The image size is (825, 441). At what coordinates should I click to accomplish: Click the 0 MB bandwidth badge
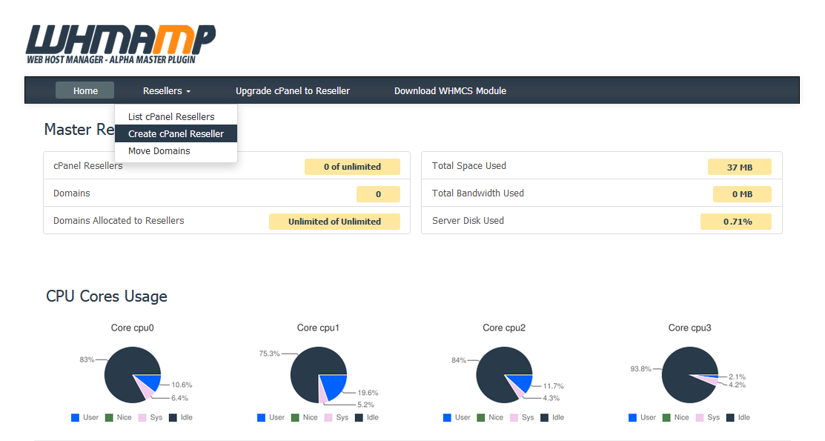pos(742,194)
